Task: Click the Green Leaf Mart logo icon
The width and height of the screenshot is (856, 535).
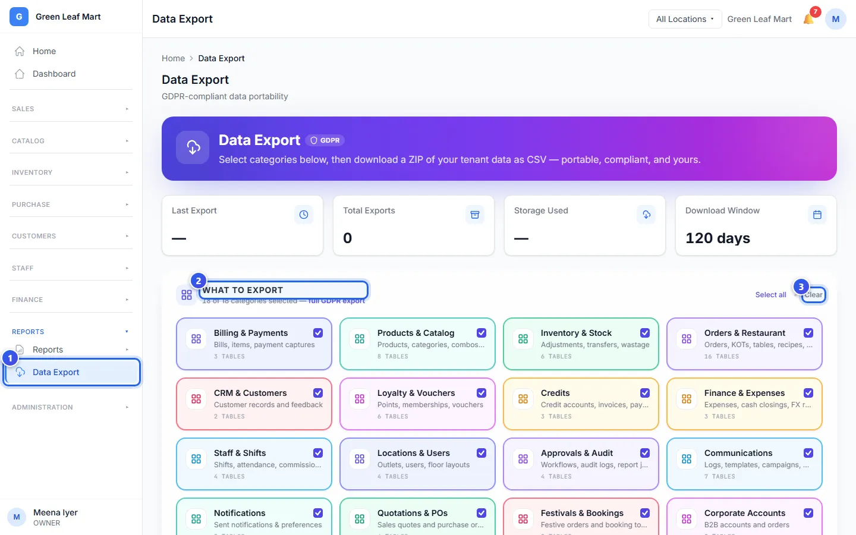Action: click(19, 17)
